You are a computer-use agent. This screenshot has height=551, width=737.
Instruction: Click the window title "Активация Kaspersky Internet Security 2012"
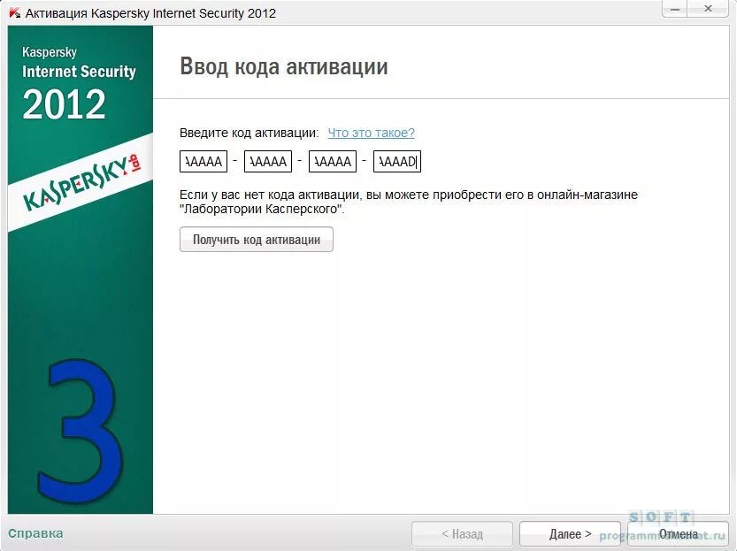(x=150, y=12)
